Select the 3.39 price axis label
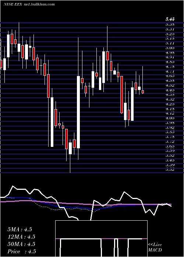This screenshot has height=257, width=184. click(x=170, y=165)
